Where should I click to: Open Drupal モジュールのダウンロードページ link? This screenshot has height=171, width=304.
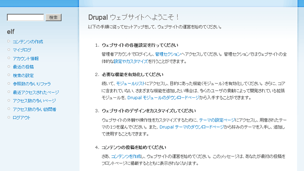click(163, 98)
